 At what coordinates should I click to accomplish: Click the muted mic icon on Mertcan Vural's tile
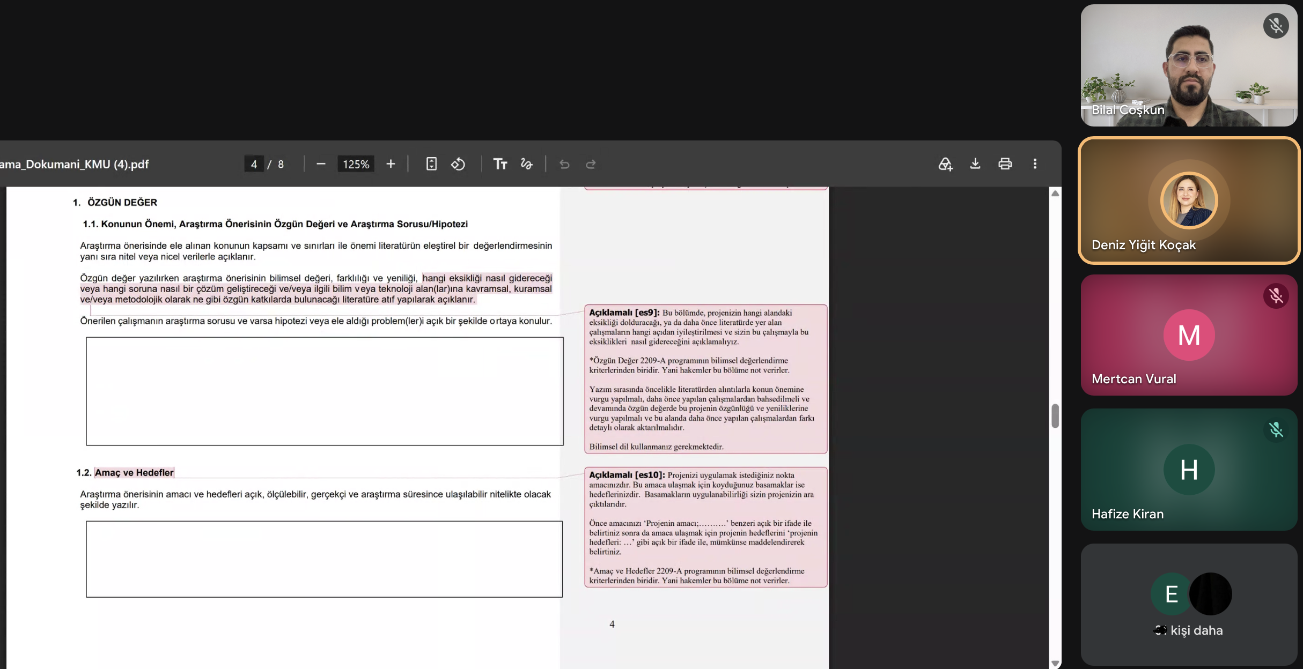tap(1276, 295)
